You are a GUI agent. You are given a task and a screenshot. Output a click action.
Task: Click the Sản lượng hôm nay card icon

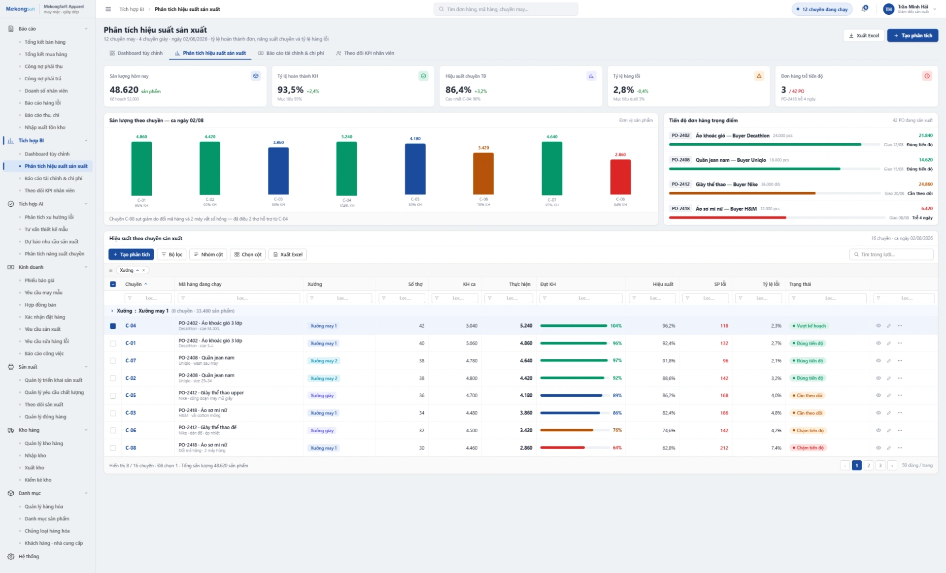coord(256,76)
